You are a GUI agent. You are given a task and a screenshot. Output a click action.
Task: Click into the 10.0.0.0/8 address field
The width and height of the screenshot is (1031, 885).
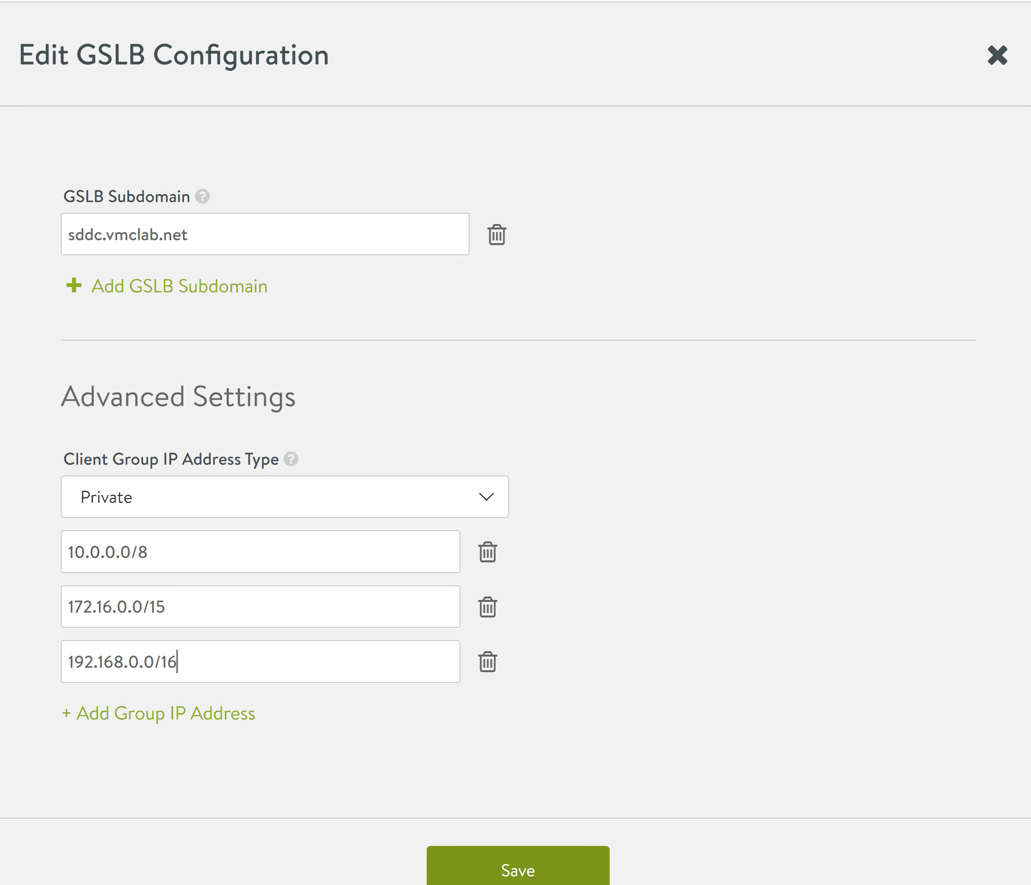260,552
